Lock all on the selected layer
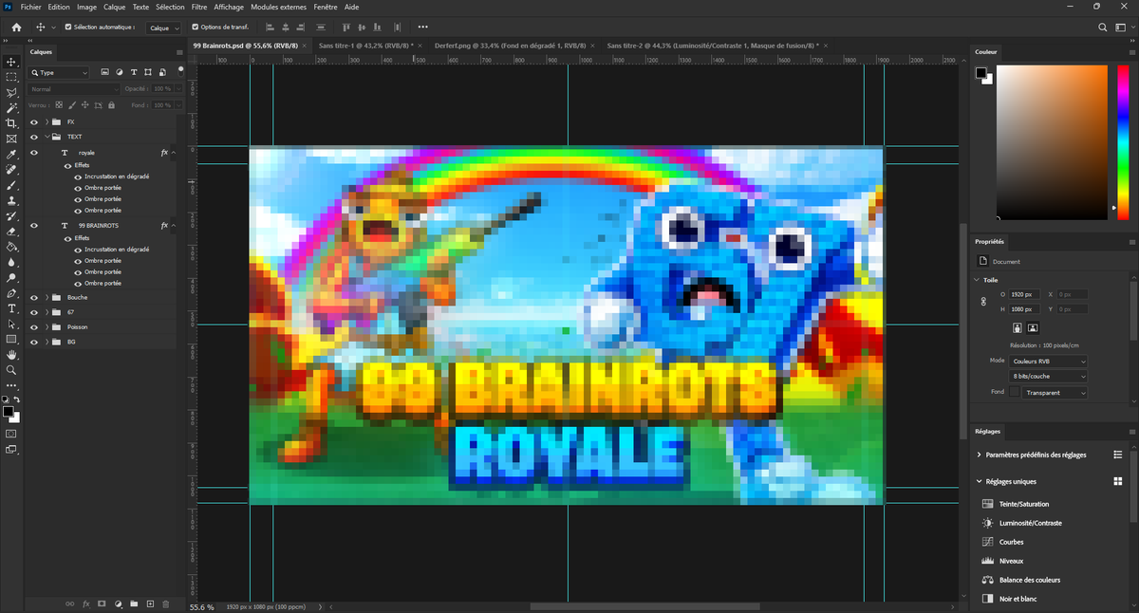The image size is (1139, 613). tap(113, 104)
